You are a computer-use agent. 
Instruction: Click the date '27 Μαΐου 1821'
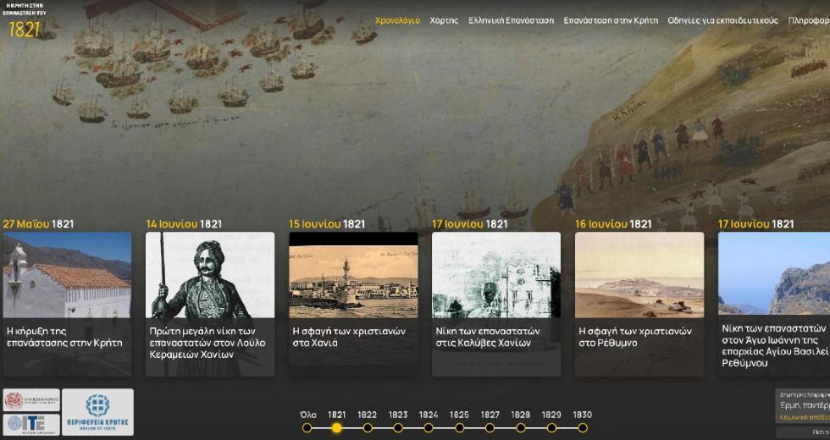pos(38,223)
